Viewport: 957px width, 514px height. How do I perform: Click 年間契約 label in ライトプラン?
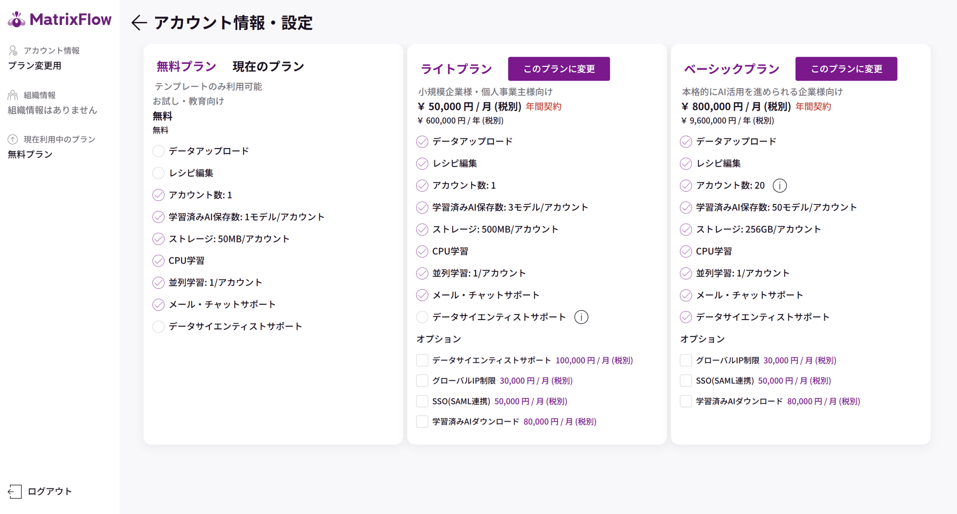tap(544, 107)
